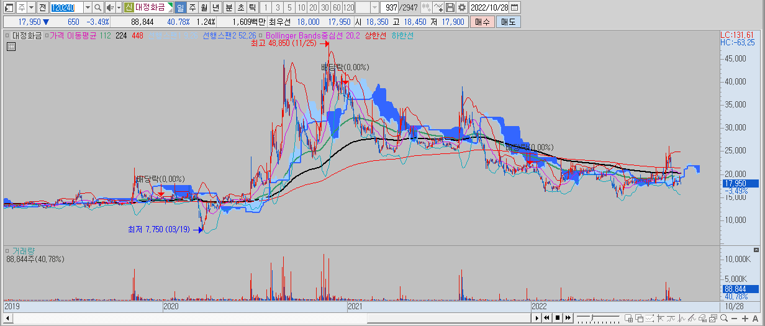Click the add-candle chart icon

[x=426, y=7]
